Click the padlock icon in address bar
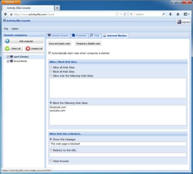Viewport: 193px width, 174px height. 11,14
